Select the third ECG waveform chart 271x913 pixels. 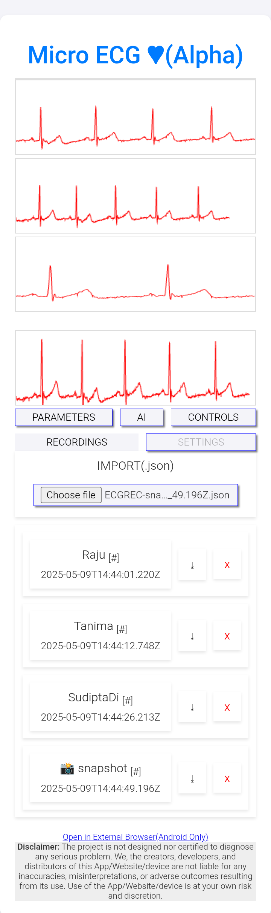(x=135, y=274)
